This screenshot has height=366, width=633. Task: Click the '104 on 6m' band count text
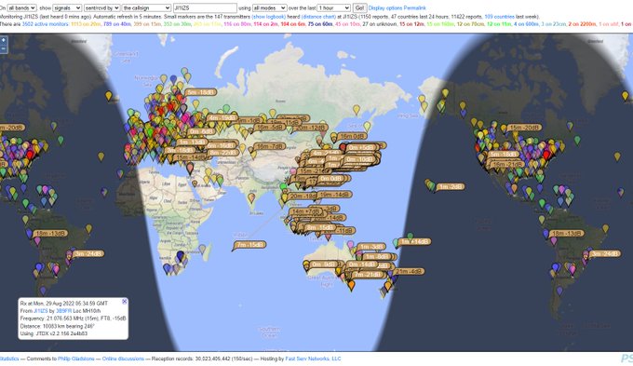click(x=293, y=24)
